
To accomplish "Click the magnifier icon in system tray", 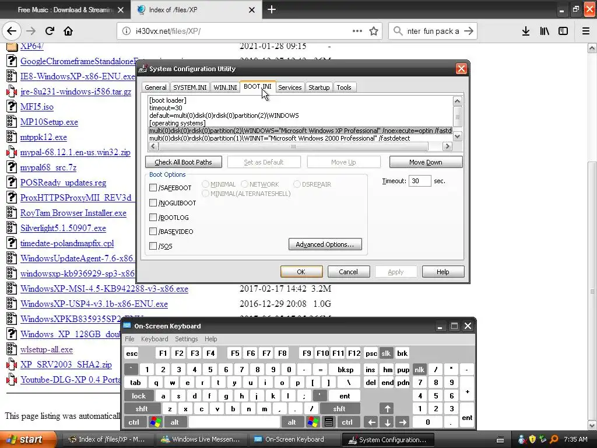I will pos(554,439).
